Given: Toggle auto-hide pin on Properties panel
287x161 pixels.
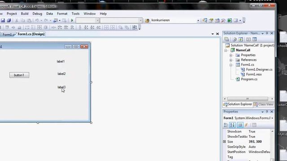Looking at the screenshot, I should coord(267,111).
